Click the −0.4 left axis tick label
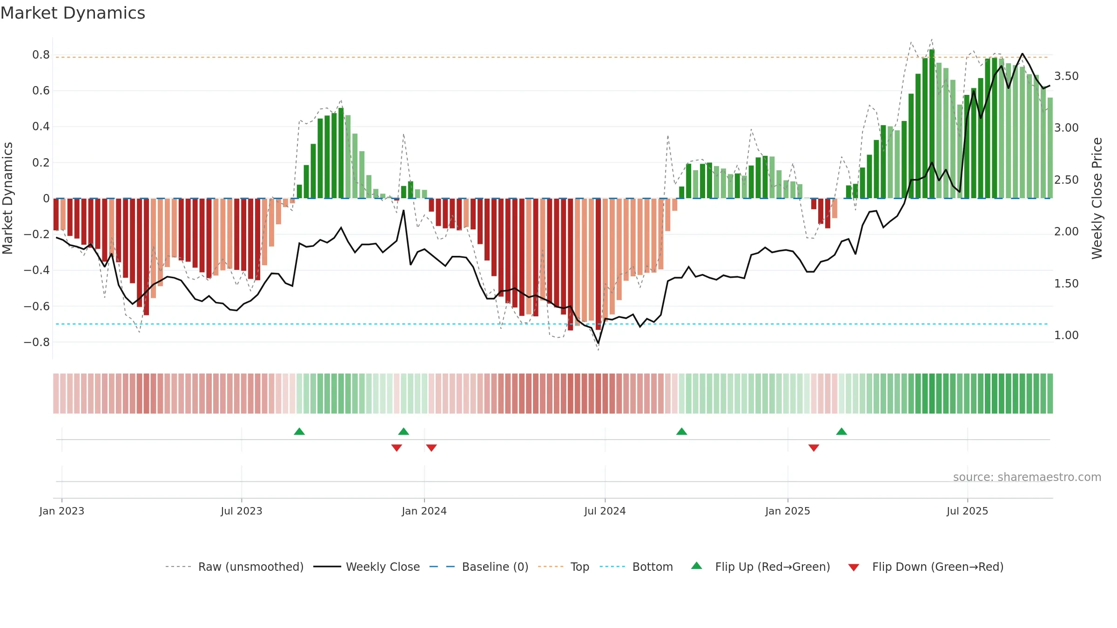Viewport: 1117px width, 628px height. coord(37,270)
